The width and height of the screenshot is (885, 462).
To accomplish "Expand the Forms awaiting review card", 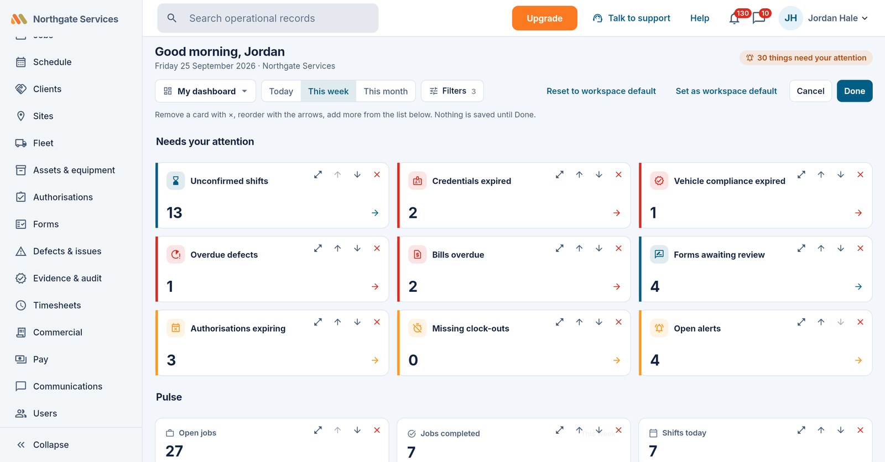I will [x=801, y=249].
